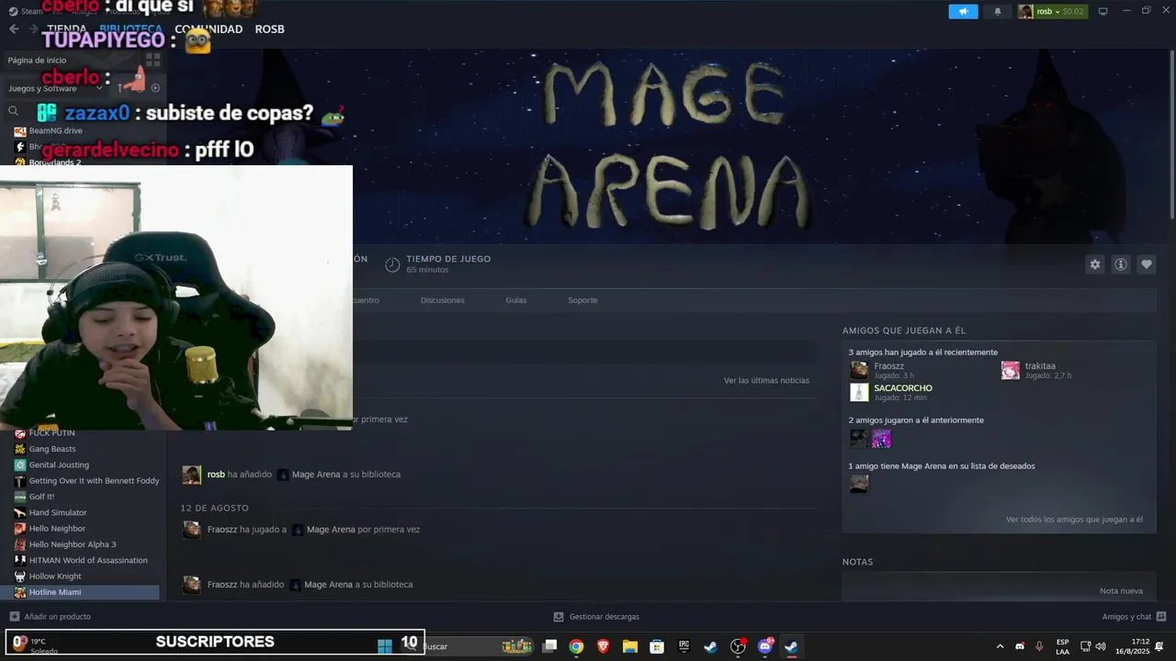Viewport: 1176px width, 661px height.
Task: Open wishlist friend avatar
Action: coord(859,484)
